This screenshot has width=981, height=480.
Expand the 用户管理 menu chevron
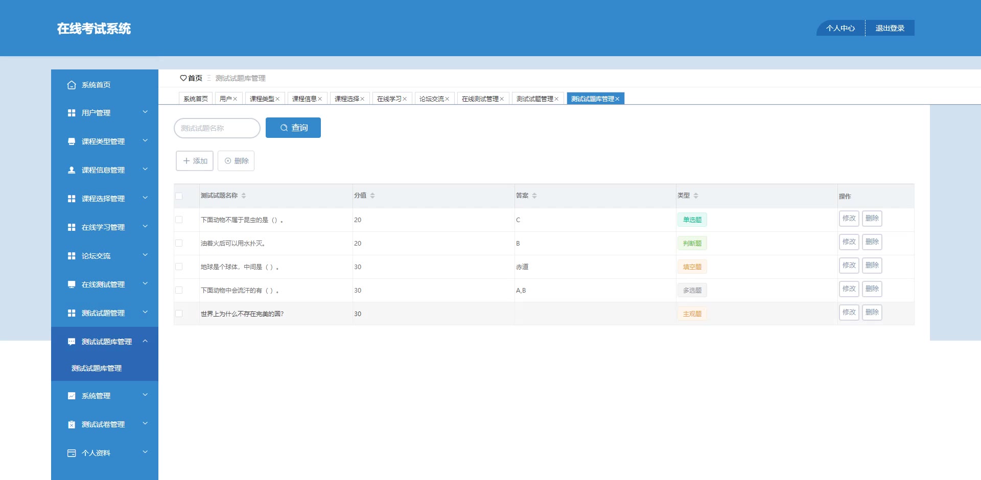click(x=145, y=112)
